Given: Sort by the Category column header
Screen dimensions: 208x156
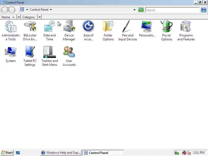Looking at the screenshot, I should pyautogui.click(x=29, y=17).
